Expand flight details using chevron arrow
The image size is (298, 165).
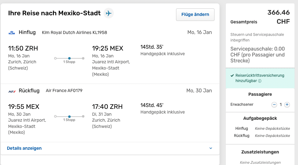[x=210, y=148]
